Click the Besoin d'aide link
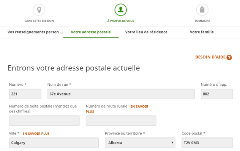 click(210, 57)
